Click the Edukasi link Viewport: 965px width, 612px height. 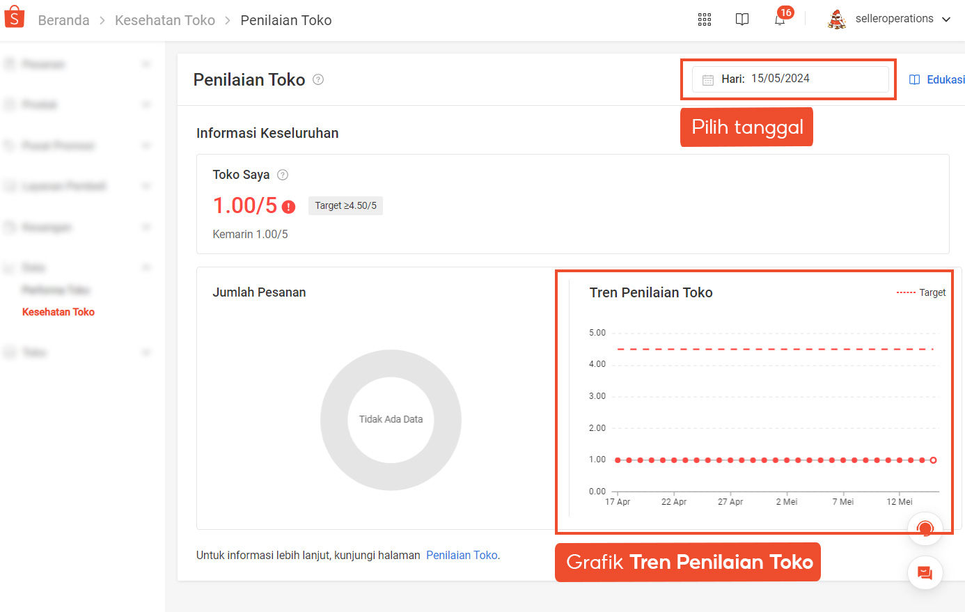pyautogui.click(x=944, y=79)
